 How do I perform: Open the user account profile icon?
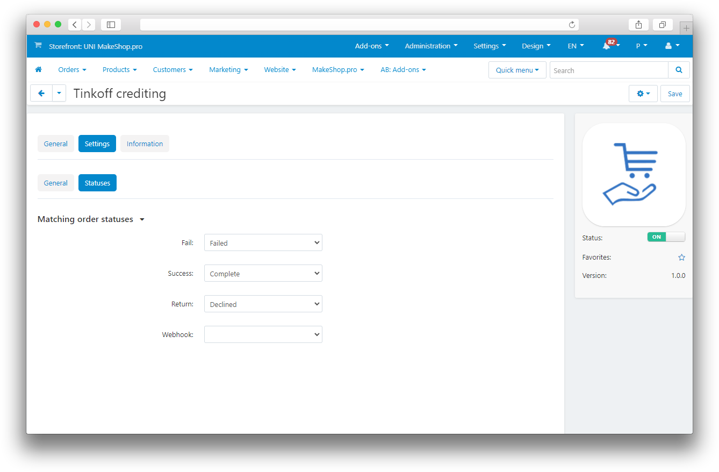tap(668, 46)
